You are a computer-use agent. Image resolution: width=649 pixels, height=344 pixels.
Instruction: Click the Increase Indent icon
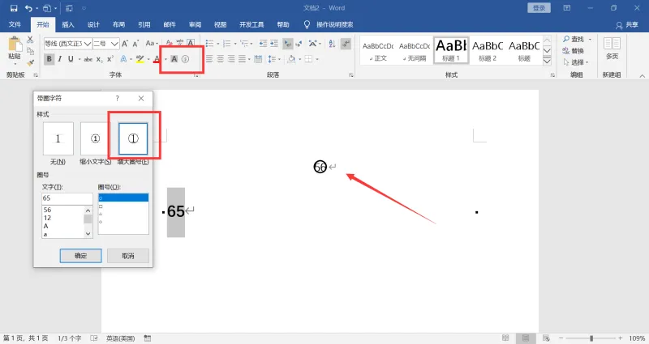(x=274, y=44)
